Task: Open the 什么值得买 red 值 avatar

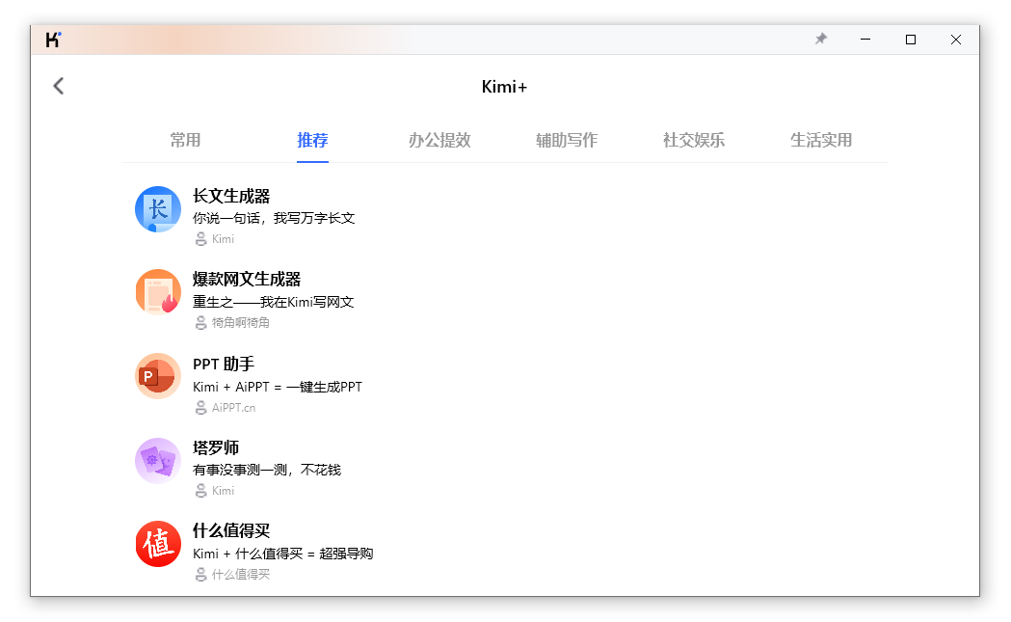Action: click(x=158, y=544)
